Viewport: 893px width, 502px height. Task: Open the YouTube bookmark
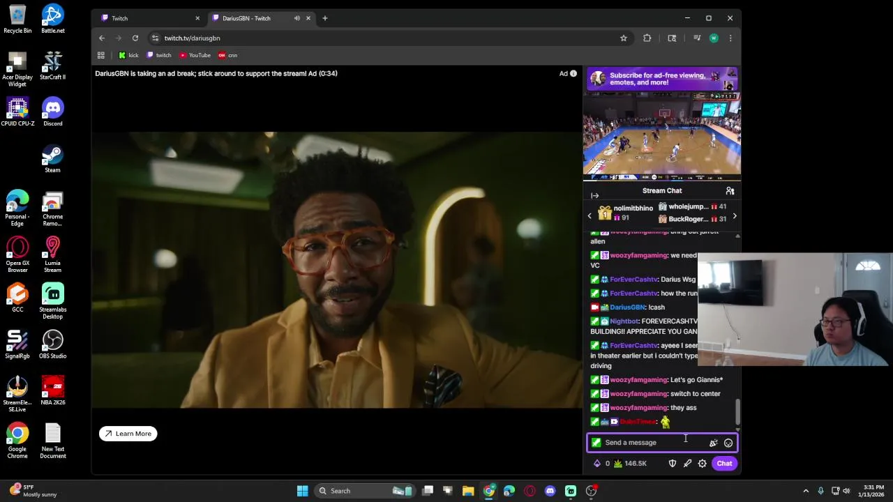pyautogui.click(x=195, y=55)
